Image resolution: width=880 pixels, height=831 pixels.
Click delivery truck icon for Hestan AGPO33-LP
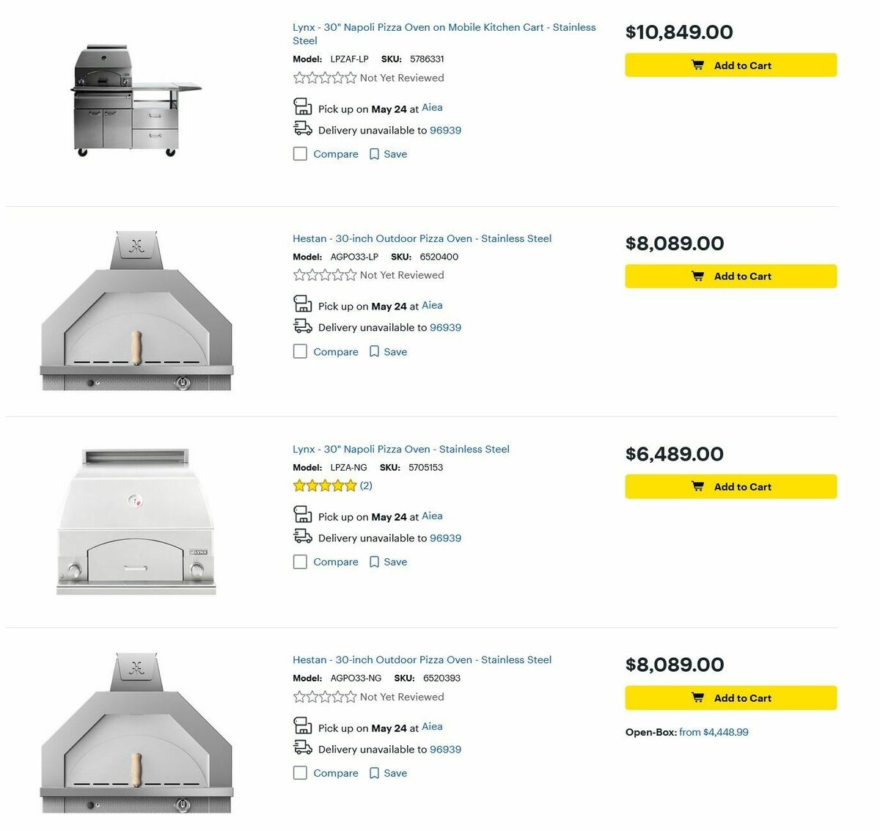click(x=303, y=326)
